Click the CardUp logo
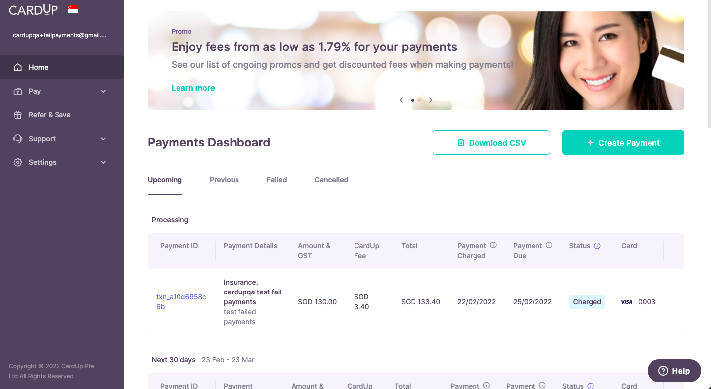Screen dimensions: 711x389 [x=33, y=10]
